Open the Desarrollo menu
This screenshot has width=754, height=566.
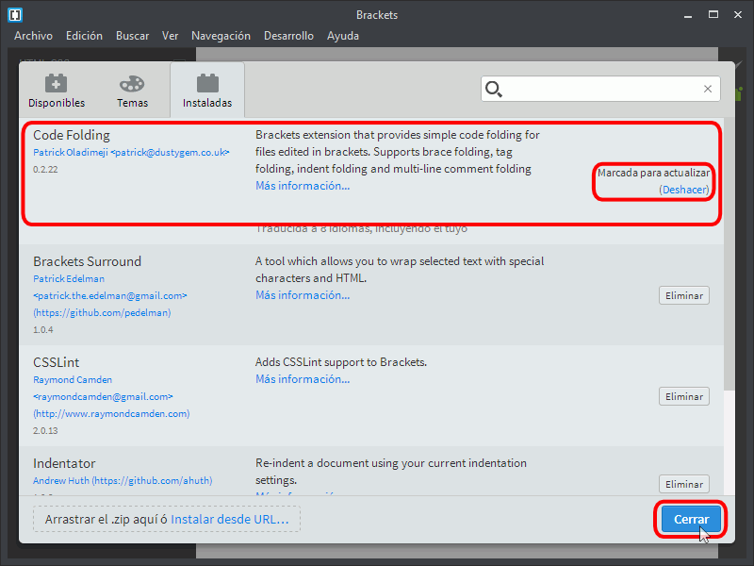tap(288, 36)
